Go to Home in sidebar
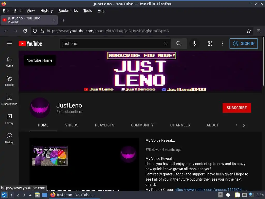The height and width of the screenshot is (199, 265). [9, 62]
